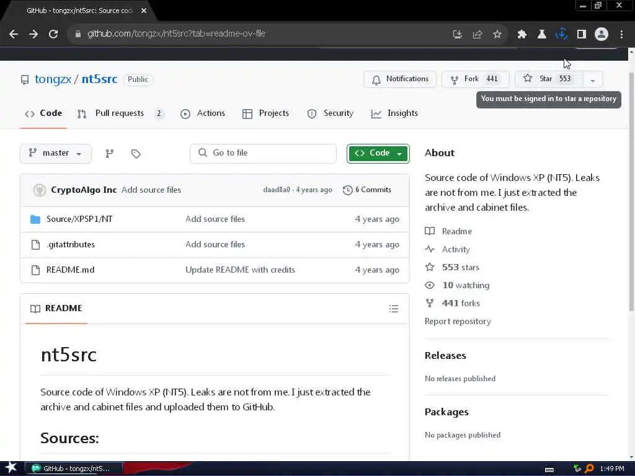Image resolution: width=635 pixels, height=476 pixels.
Task: Open the Source/XPSP1/NT folder
Action: (x=79, y=219)
